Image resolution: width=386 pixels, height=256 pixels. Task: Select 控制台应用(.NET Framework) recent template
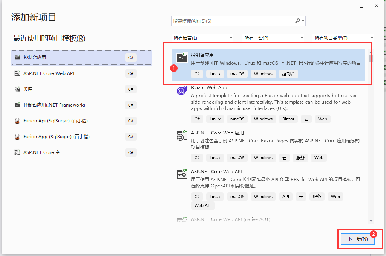click(81, 105)
